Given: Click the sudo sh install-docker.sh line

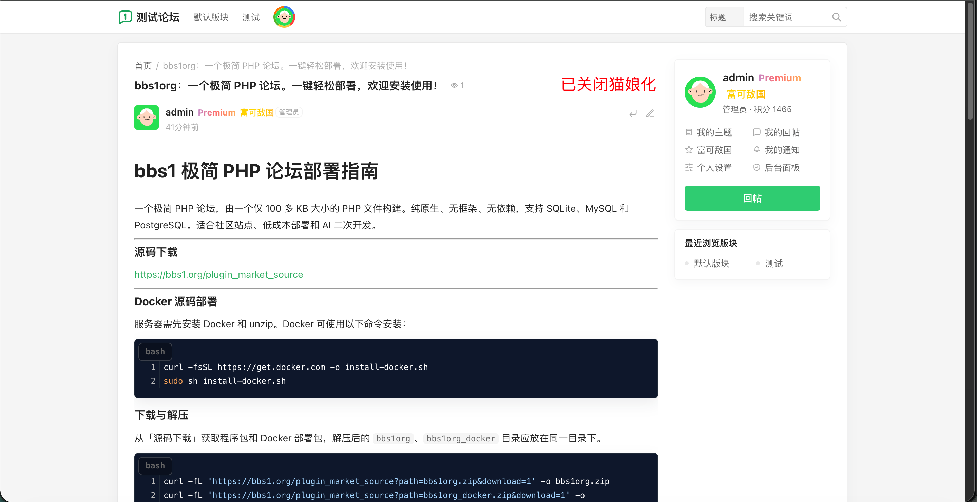Looking at the screenshot, I should (x=225, y=381).
